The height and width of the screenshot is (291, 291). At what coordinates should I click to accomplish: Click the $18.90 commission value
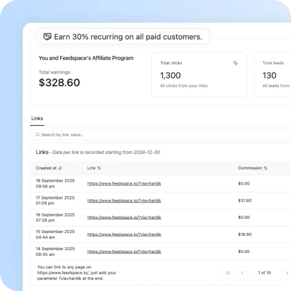[245, 234]
